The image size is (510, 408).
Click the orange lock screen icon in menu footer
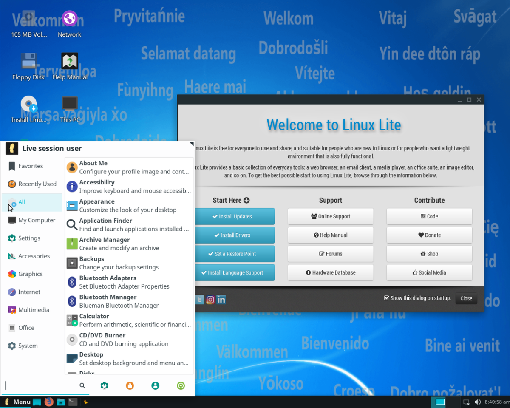(x=130, y=385)
